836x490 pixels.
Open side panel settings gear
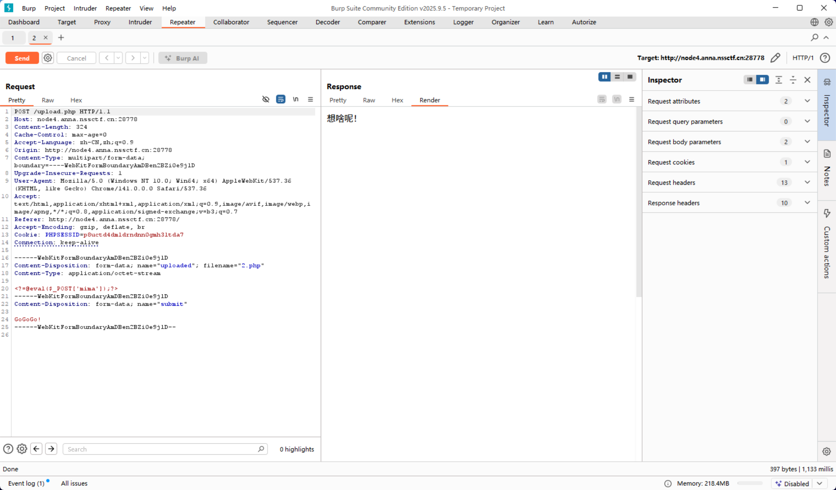pos(826,451)
